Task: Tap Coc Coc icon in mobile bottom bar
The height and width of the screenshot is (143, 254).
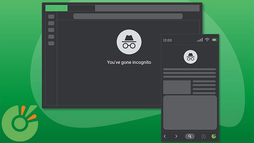Action: (x=214, y=136)
